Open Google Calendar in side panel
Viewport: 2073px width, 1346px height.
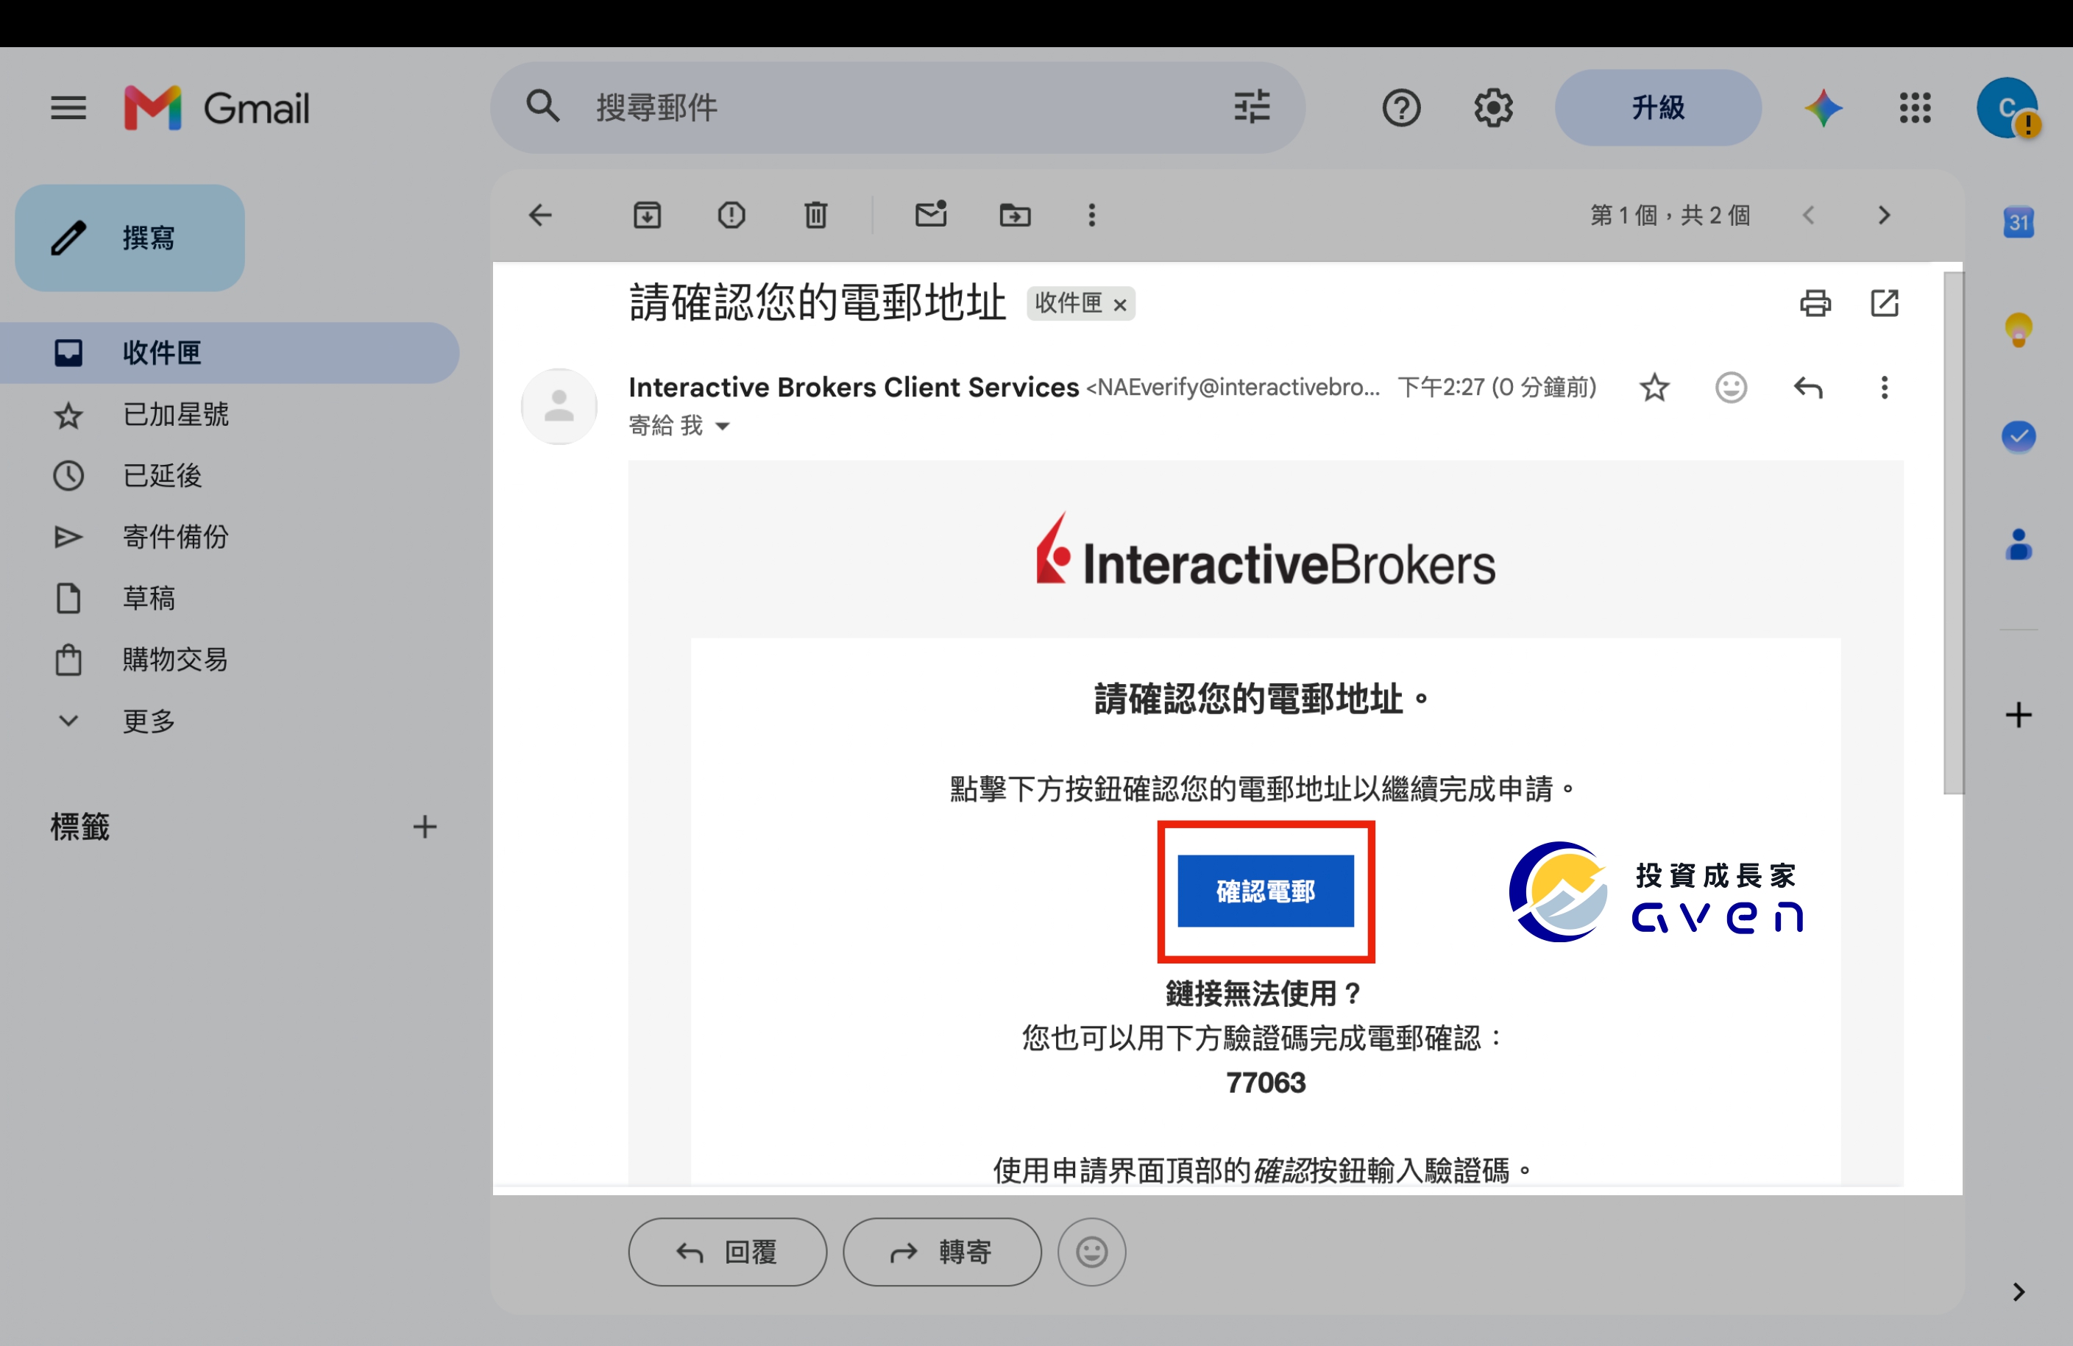(2018, 221)
